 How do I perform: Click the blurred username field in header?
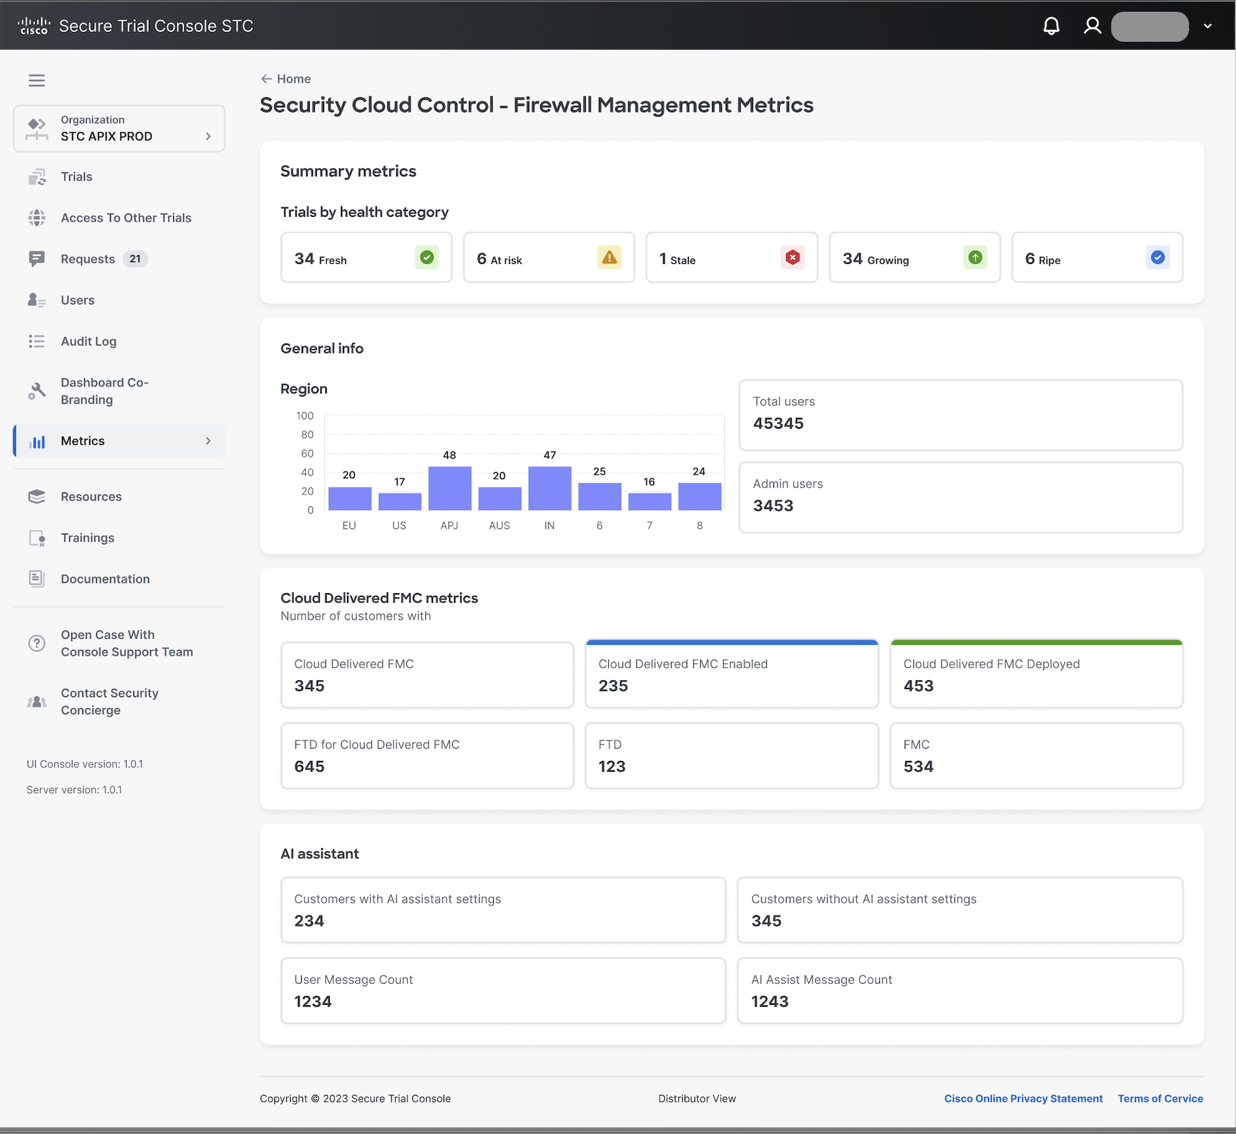(1150, 26)
